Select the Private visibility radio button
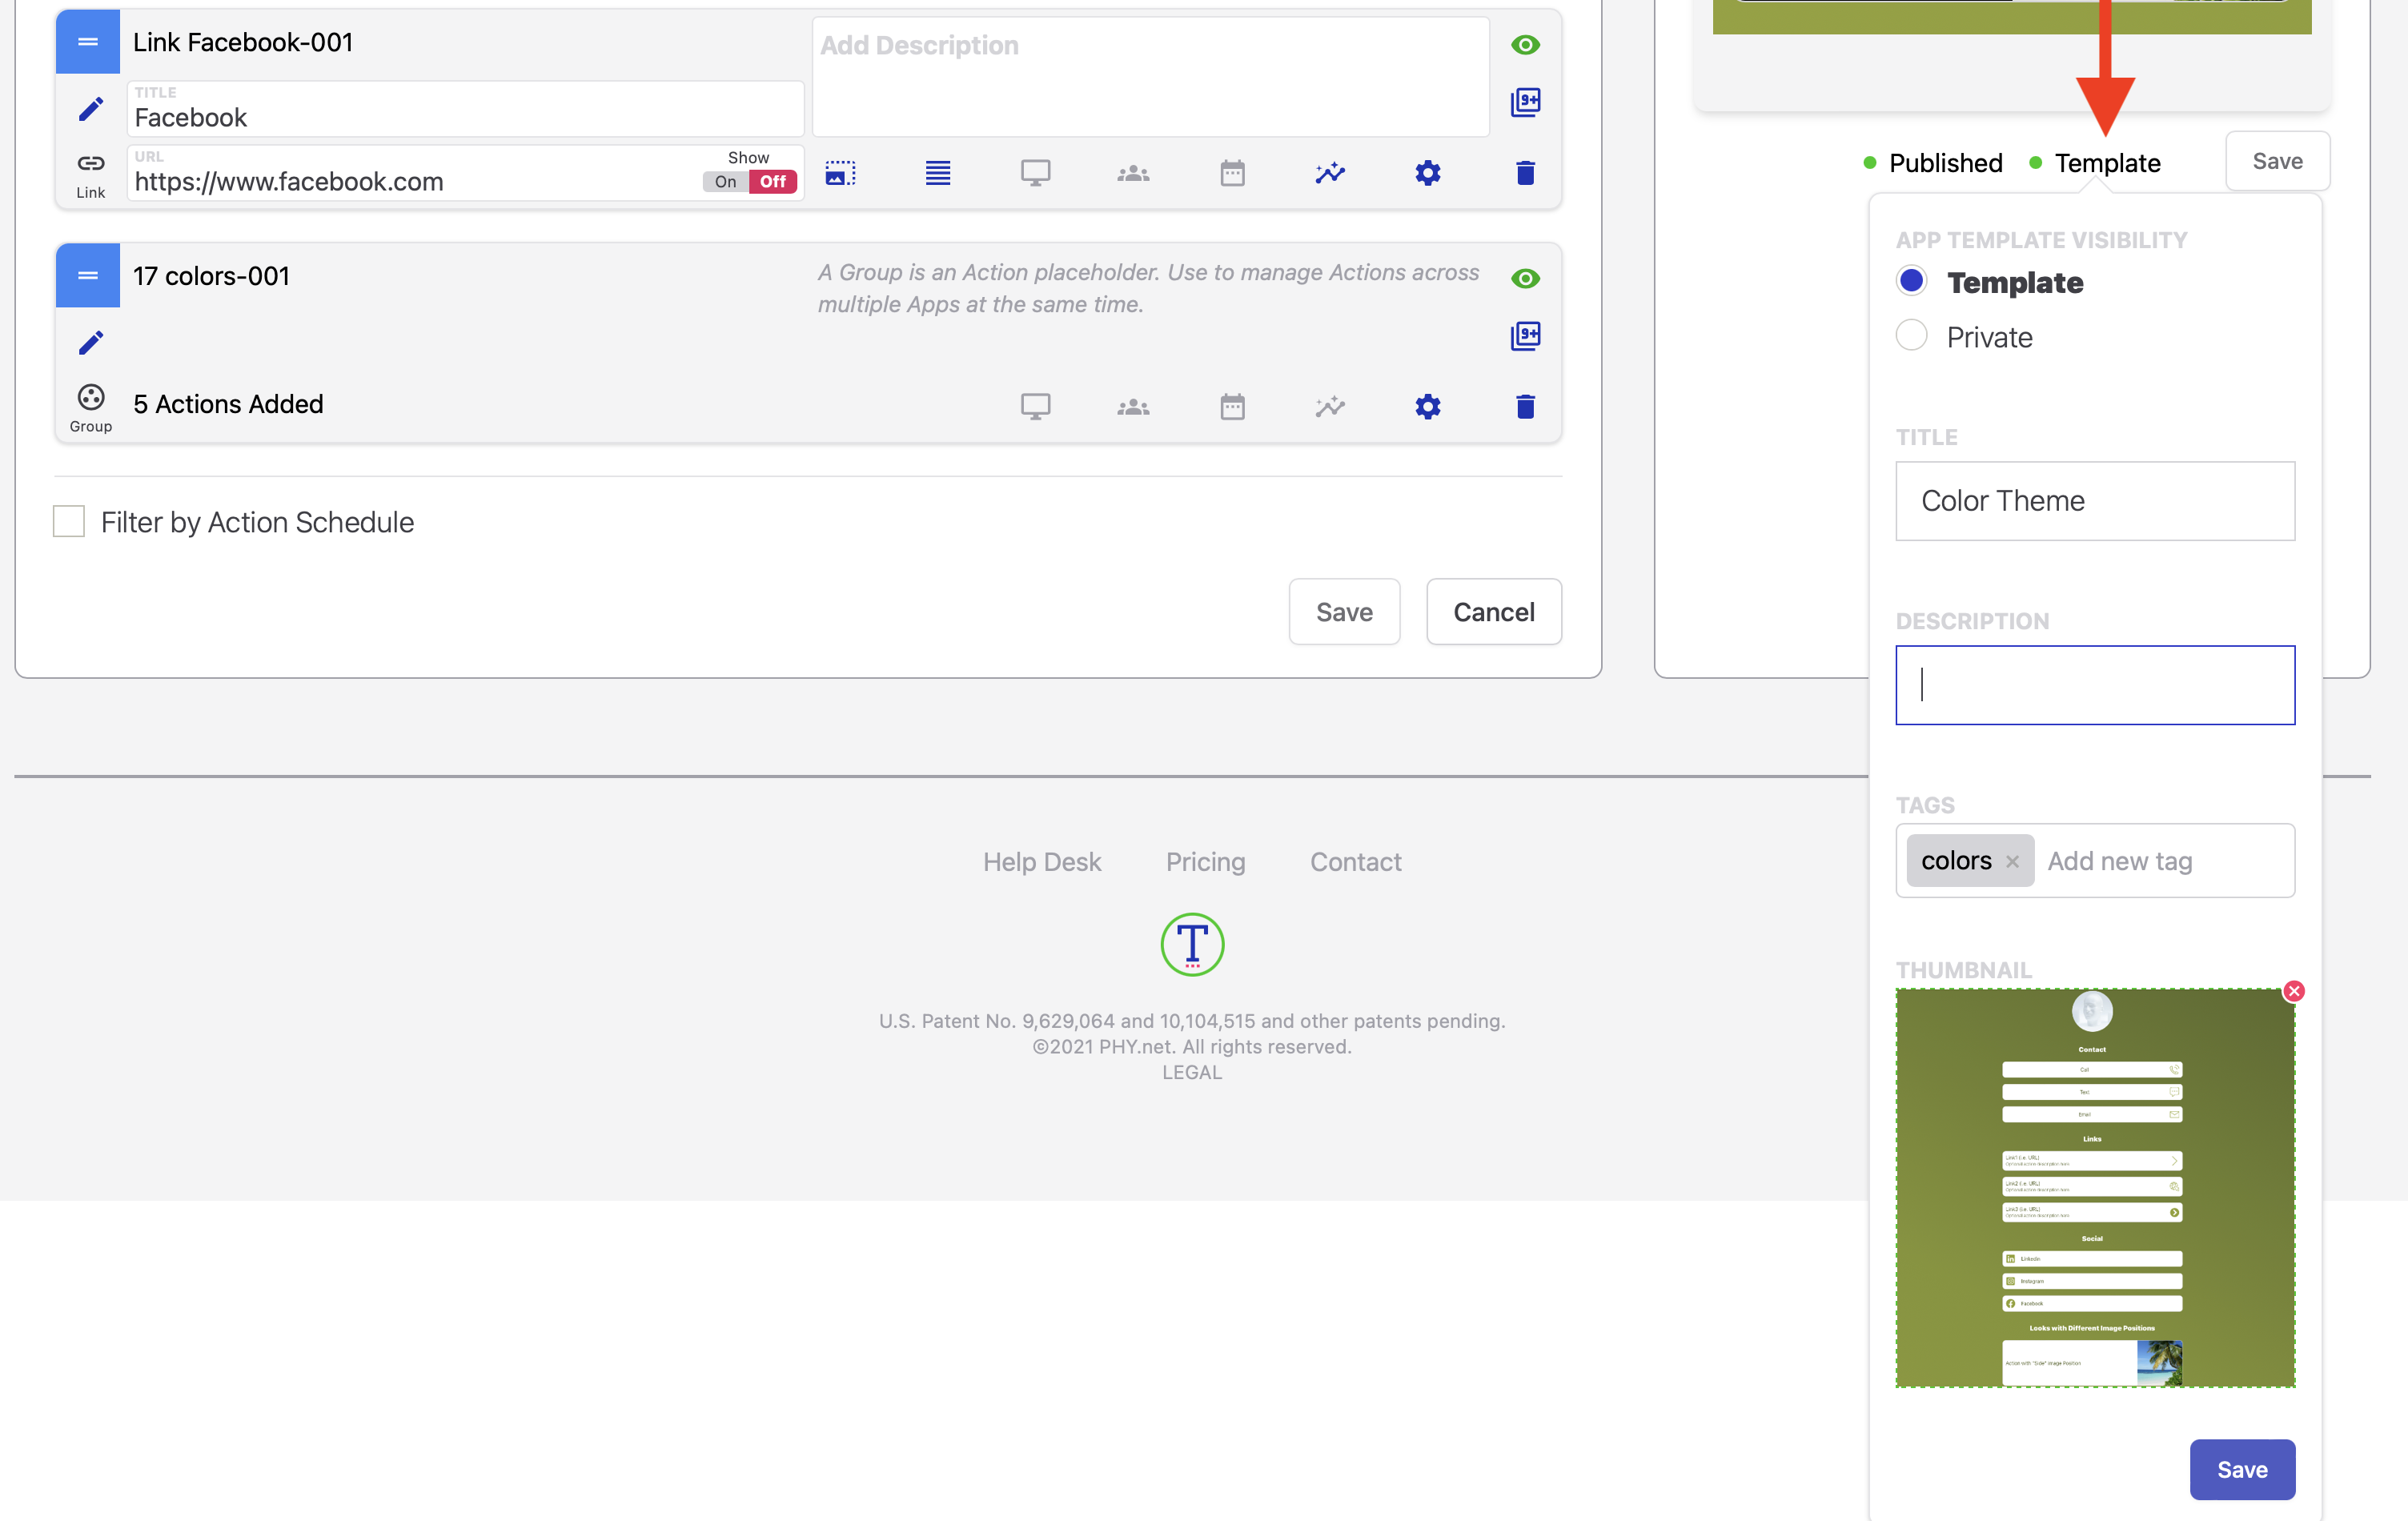 [x=1911, y=336]
